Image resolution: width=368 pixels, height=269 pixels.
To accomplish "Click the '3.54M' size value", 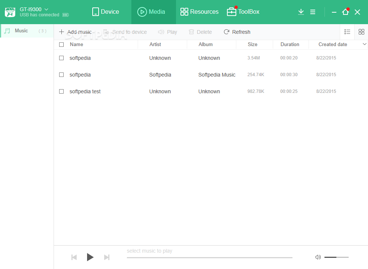I will [253, 58].
